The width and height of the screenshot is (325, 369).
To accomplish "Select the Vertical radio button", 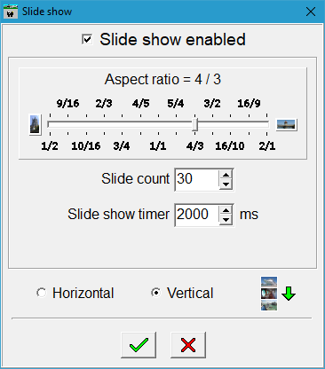I will pos(156,293).
